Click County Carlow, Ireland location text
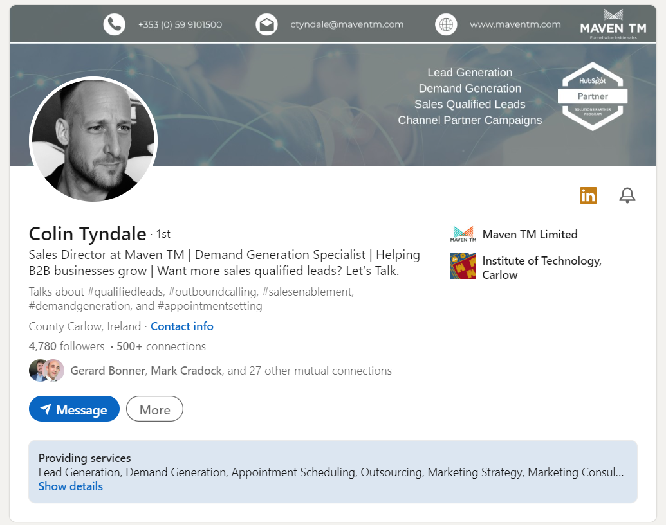 pos(84,326)
